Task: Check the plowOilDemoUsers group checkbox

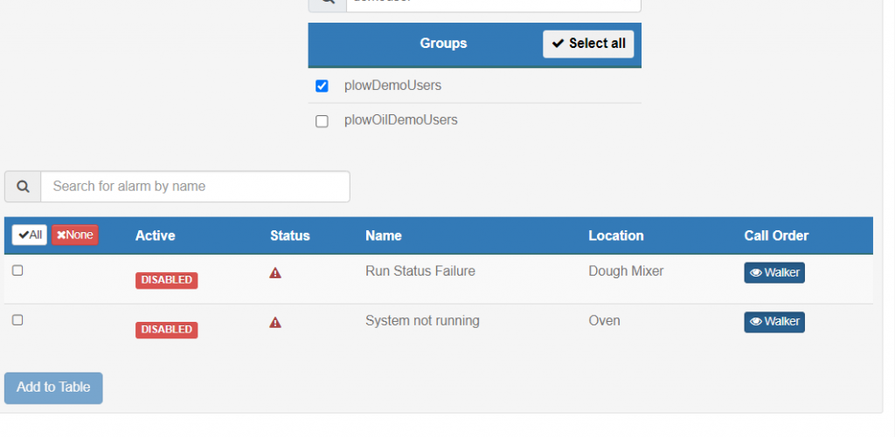Action: point(322,121)
